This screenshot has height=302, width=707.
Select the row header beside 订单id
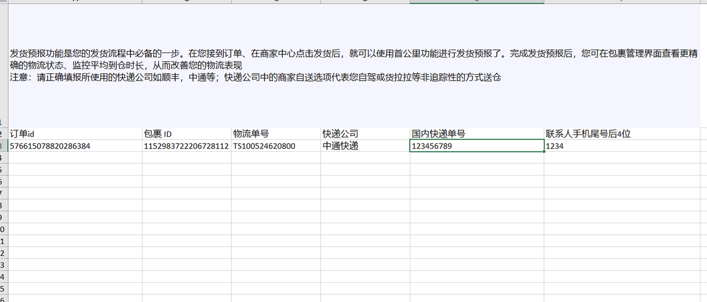click(4, 134)
